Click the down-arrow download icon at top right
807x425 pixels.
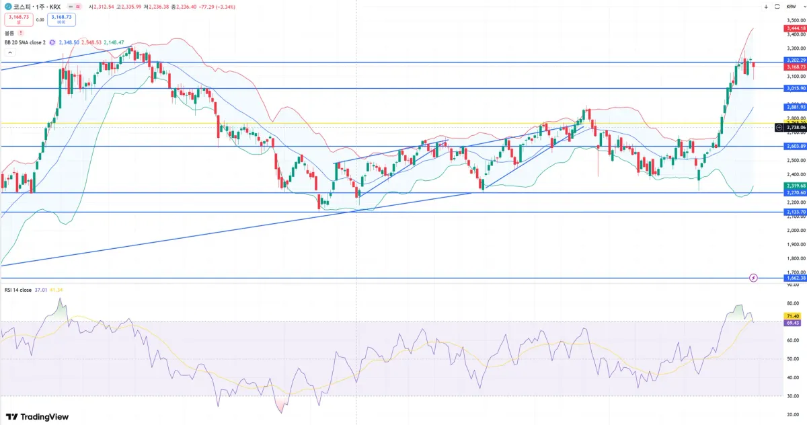[x=766, y=6]
